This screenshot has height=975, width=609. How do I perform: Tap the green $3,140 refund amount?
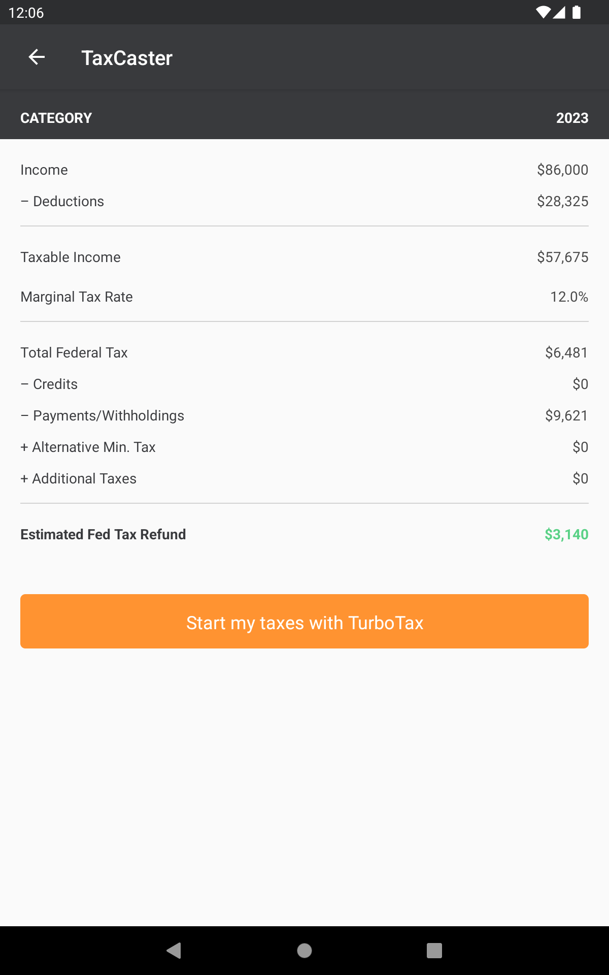tap(566, 534)
